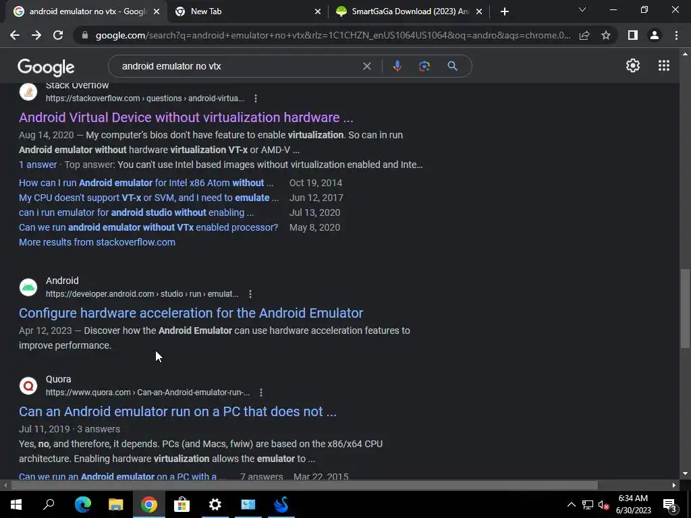Open Settings from the taskbar
Image resolution: width=691 pixels, height=518 pixels.
(x=215, y=505)
